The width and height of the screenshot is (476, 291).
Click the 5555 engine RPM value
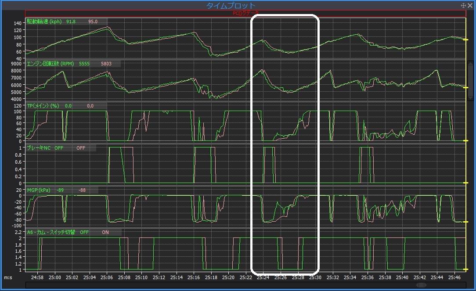point(84,64)
